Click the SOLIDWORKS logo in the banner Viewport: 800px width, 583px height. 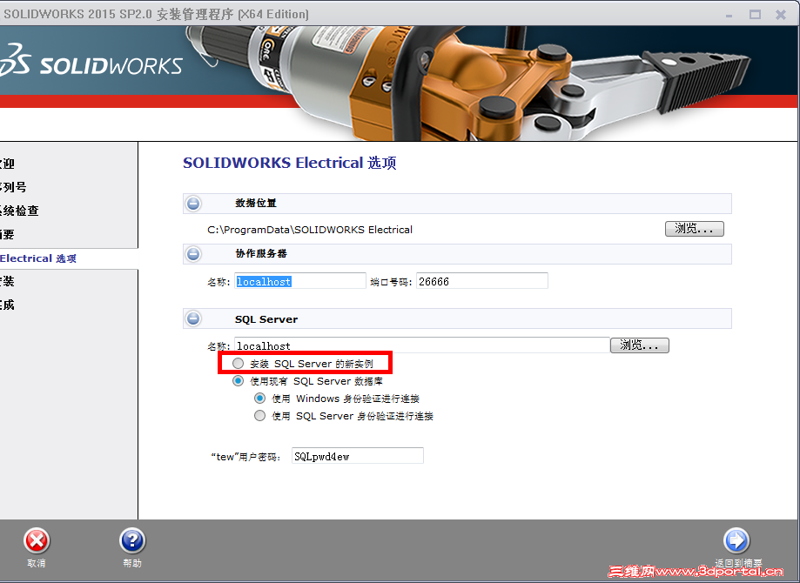[91, 61]
